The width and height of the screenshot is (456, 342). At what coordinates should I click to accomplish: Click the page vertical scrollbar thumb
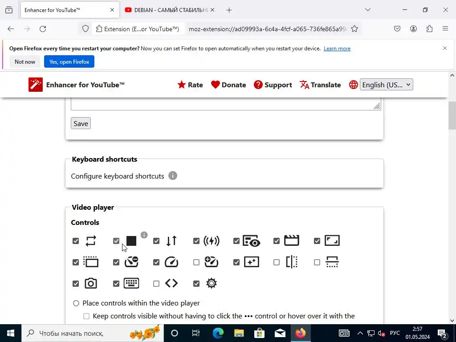[452, 115]
